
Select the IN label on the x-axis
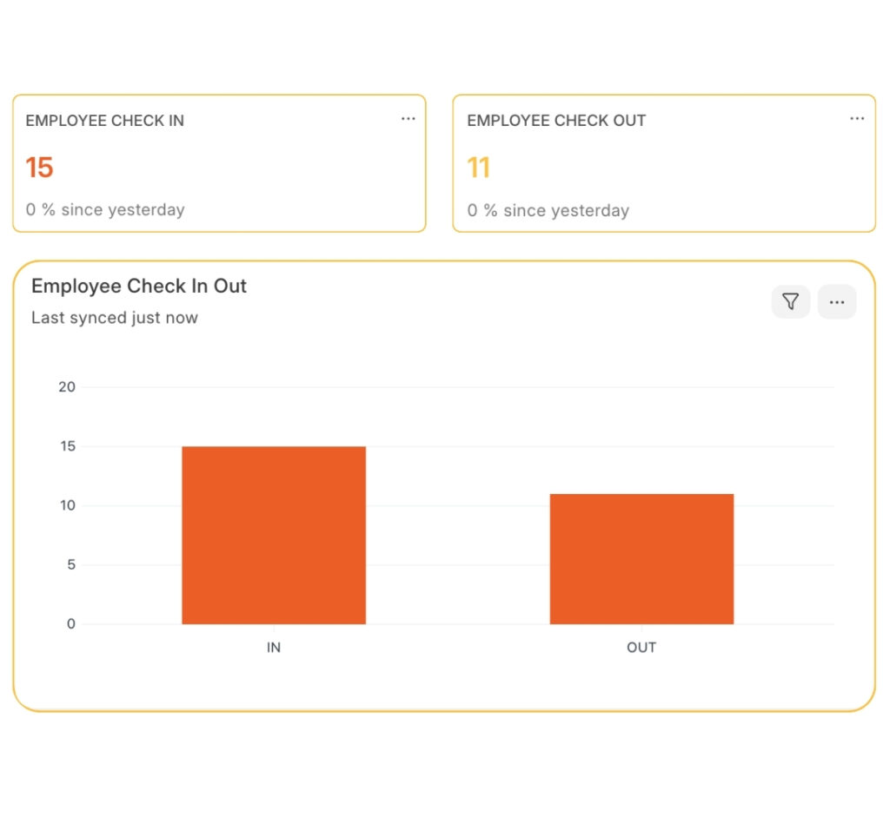click(x=273, y=647)
